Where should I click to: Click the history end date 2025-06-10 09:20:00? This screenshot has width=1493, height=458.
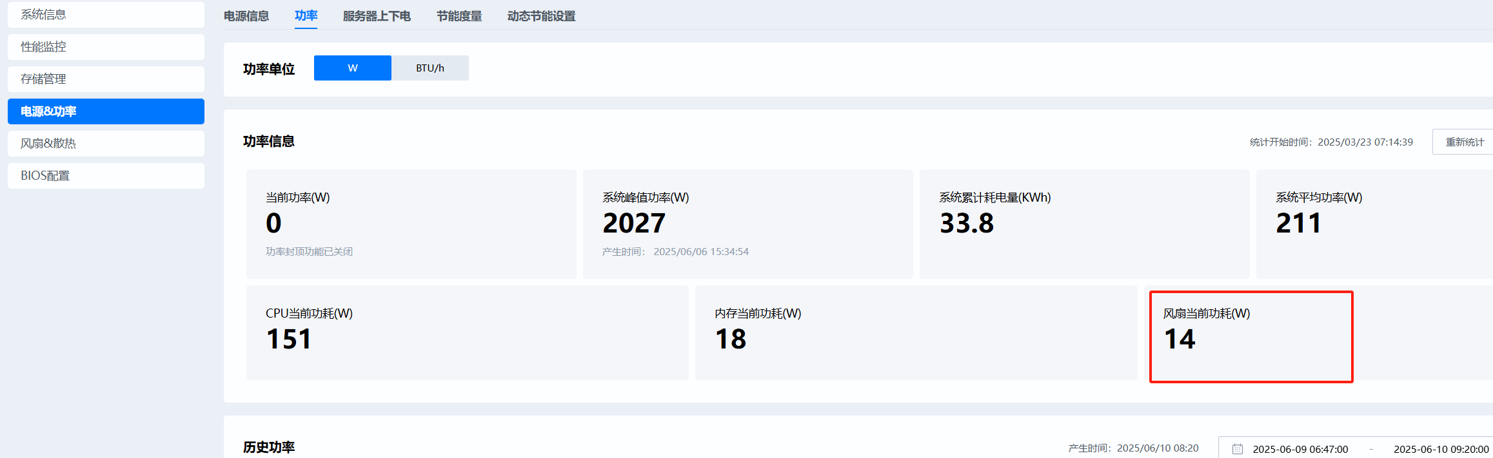click(x=1441, y=449)
